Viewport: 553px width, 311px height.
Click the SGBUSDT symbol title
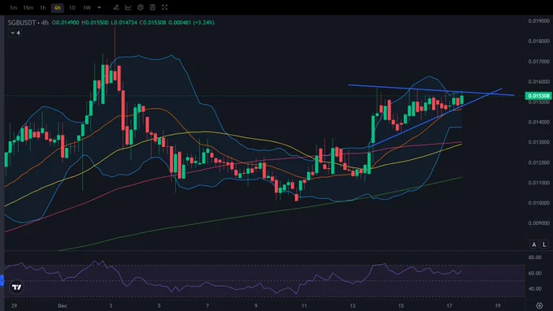[x=22, y=23]
